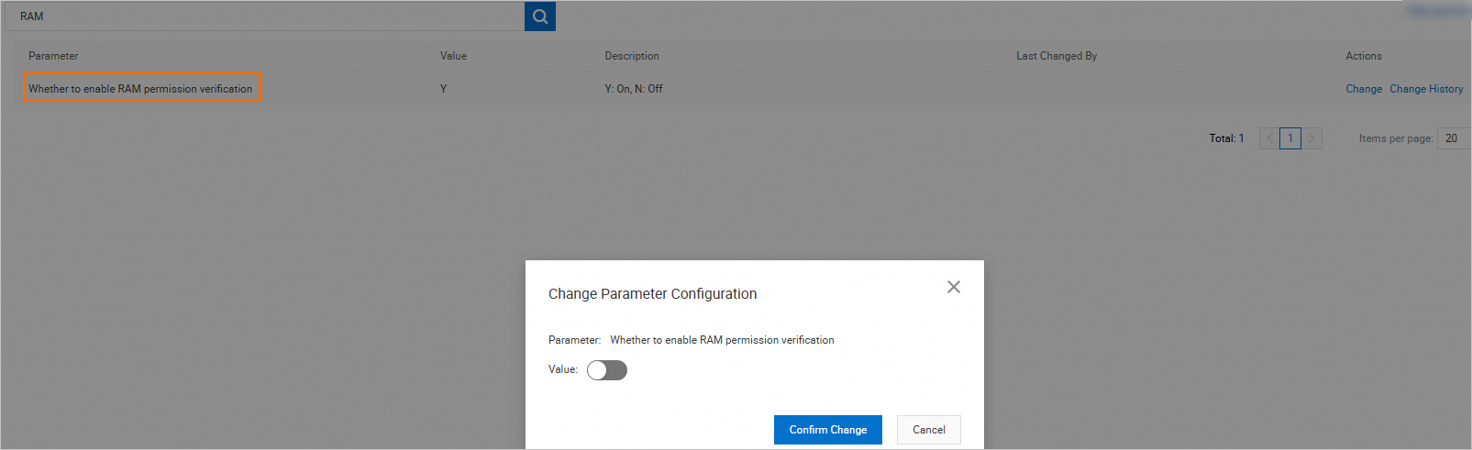This screenshot has height=450, width=1472.
Task: Click the Parameter column header
Action: pos(53,56)
